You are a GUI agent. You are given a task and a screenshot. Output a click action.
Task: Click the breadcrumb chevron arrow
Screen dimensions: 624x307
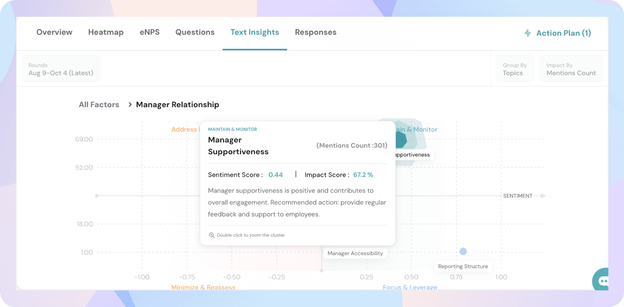tap(130, 105)
